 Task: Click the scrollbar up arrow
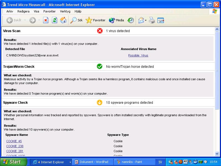pos(217,29)
